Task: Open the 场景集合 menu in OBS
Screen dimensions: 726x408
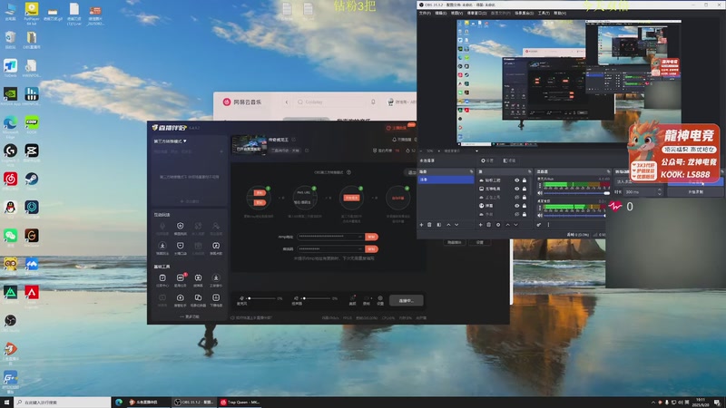Action: 524,13
